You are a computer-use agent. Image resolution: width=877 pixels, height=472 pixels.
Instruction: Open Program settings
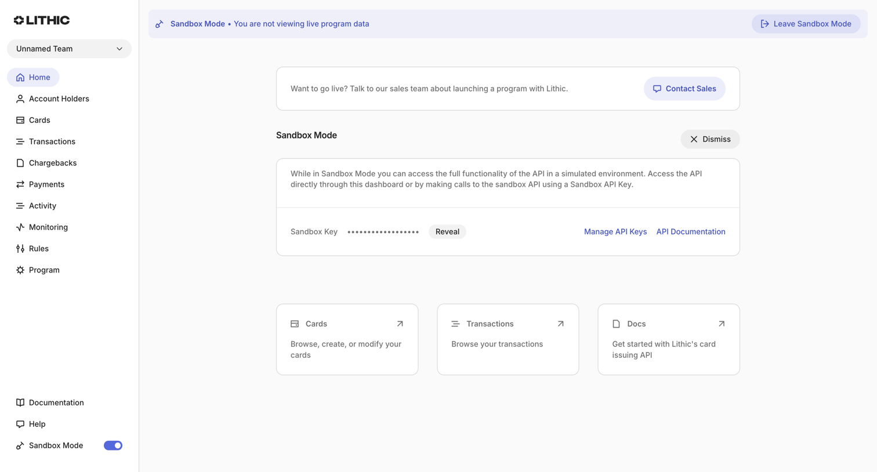pyautogui.click(x=38, y=270)
